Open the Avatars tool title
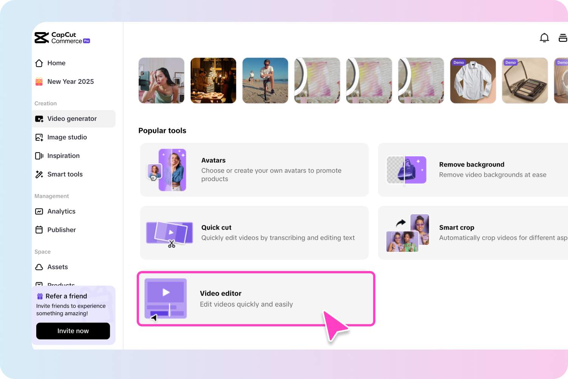 pos(213,160)
